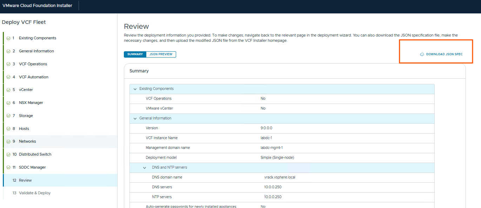Click the checkmark icon next to Distributed Switch step
This screenshot has width=481, height=208.
click(x=8, y=154)
